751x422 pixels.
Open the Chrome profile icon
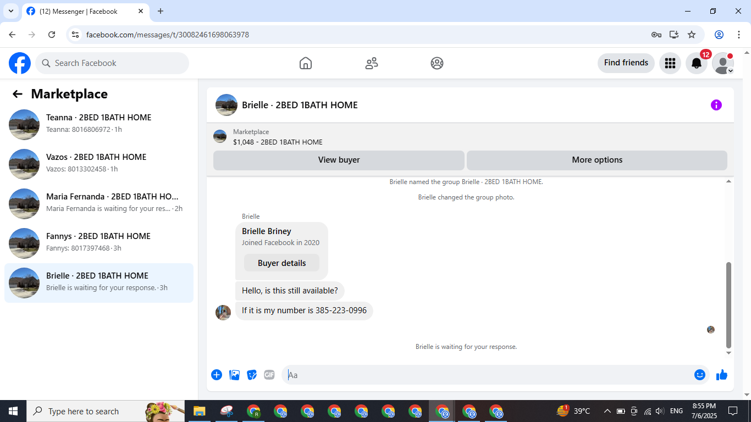pos(719,35)
